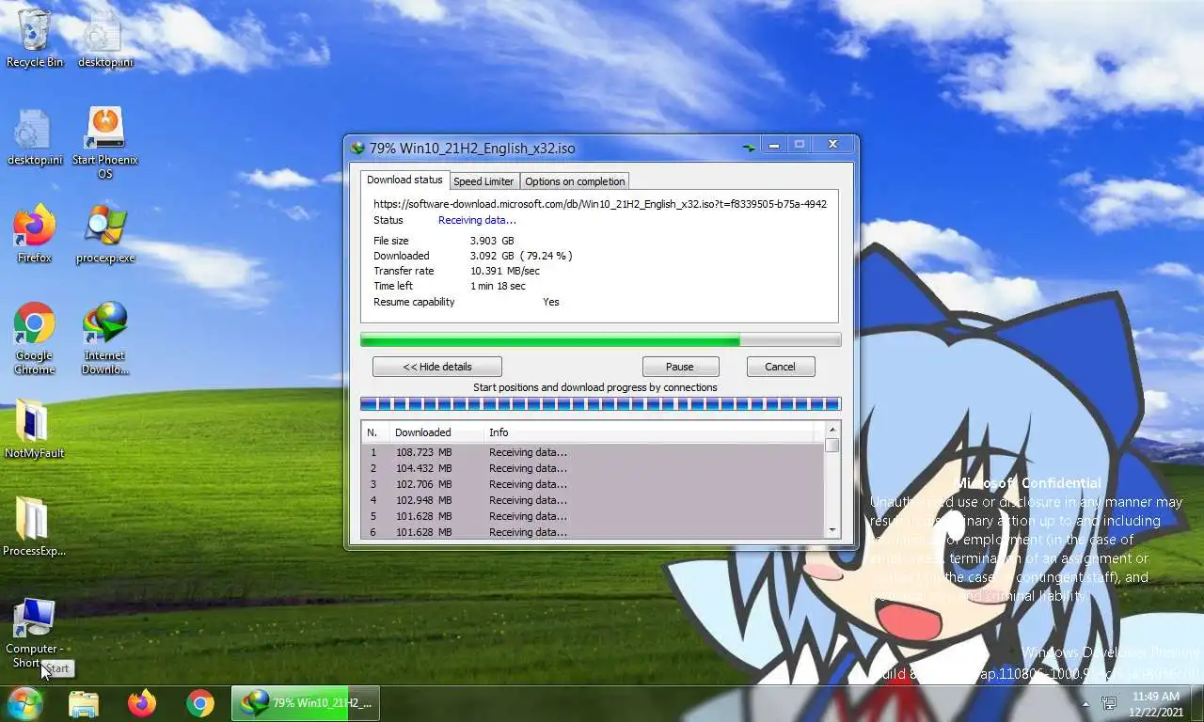This screenshot has width=1204, height=722.
Task: Open the Speed Limiter tab
Action: pos(483,181)
